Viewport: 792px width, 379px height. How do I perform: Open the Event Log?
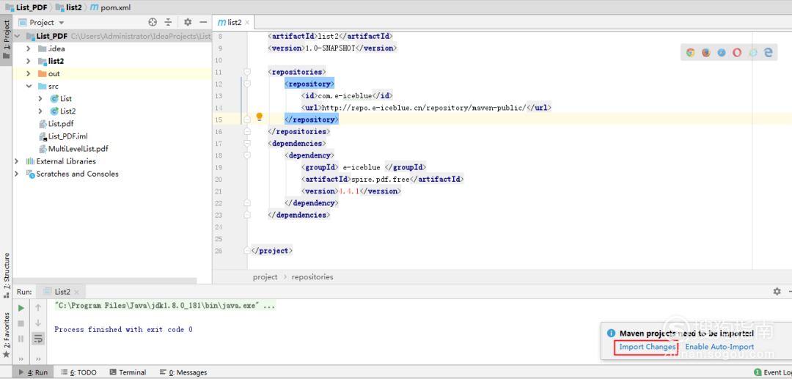point(773,372)
